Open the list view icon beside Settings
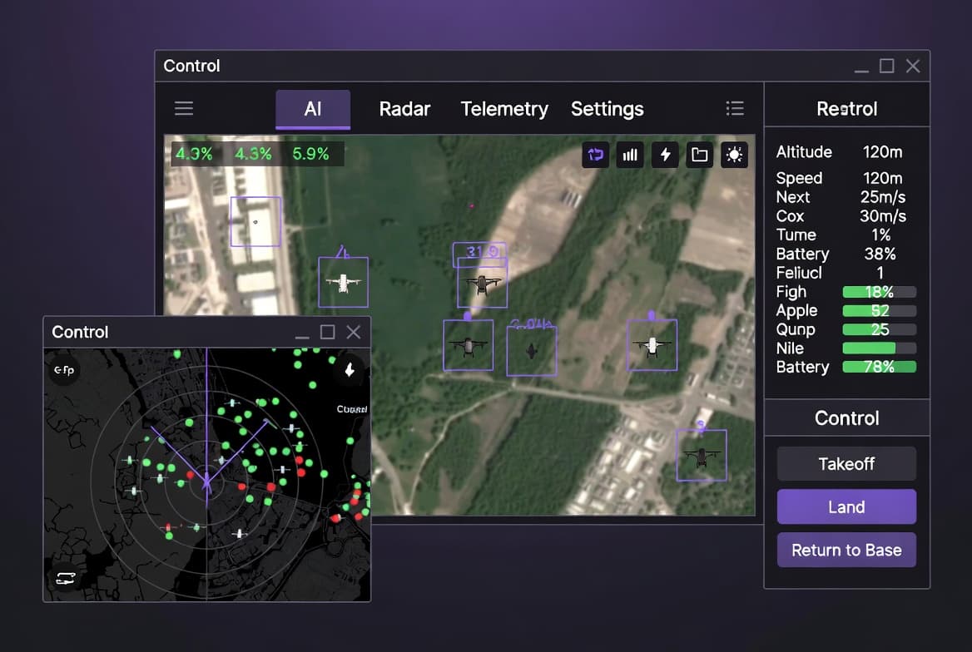The width and height of the screenshot is (972, 652). click(x=735, y=108)
